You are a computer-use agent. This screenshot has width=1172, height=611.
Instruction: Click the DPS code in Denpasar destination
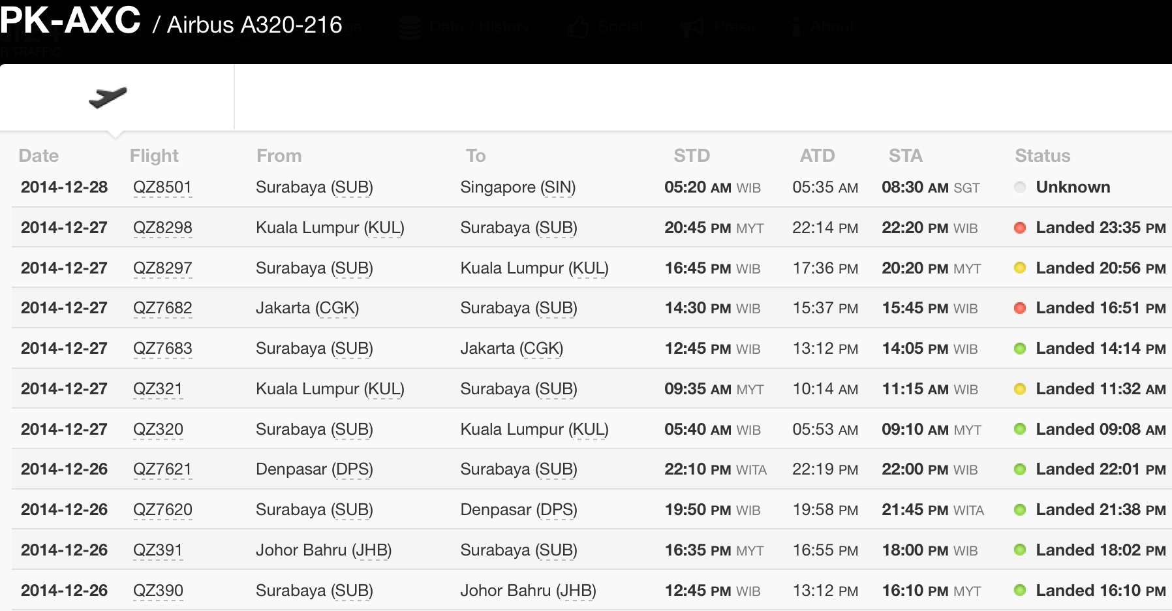click(x=557, y=510)
